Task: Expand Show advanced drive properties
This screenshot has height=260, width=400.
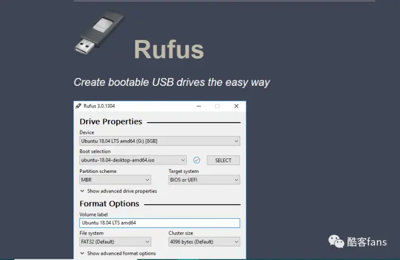Action: coord(119,191)
